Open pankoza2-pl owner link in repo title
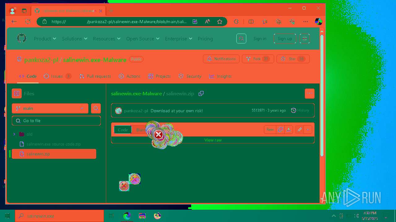 pyautogui.click(x=41, y=60)
